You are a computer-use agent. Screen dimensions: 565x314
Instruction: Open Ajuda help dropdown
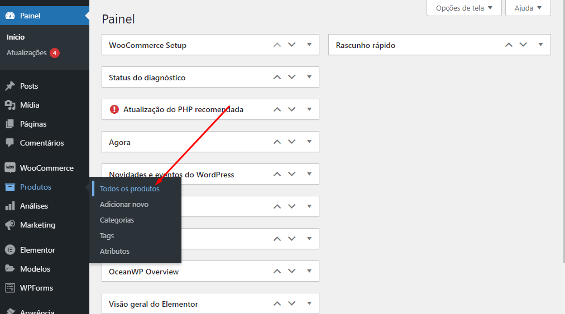coord(528,8)
